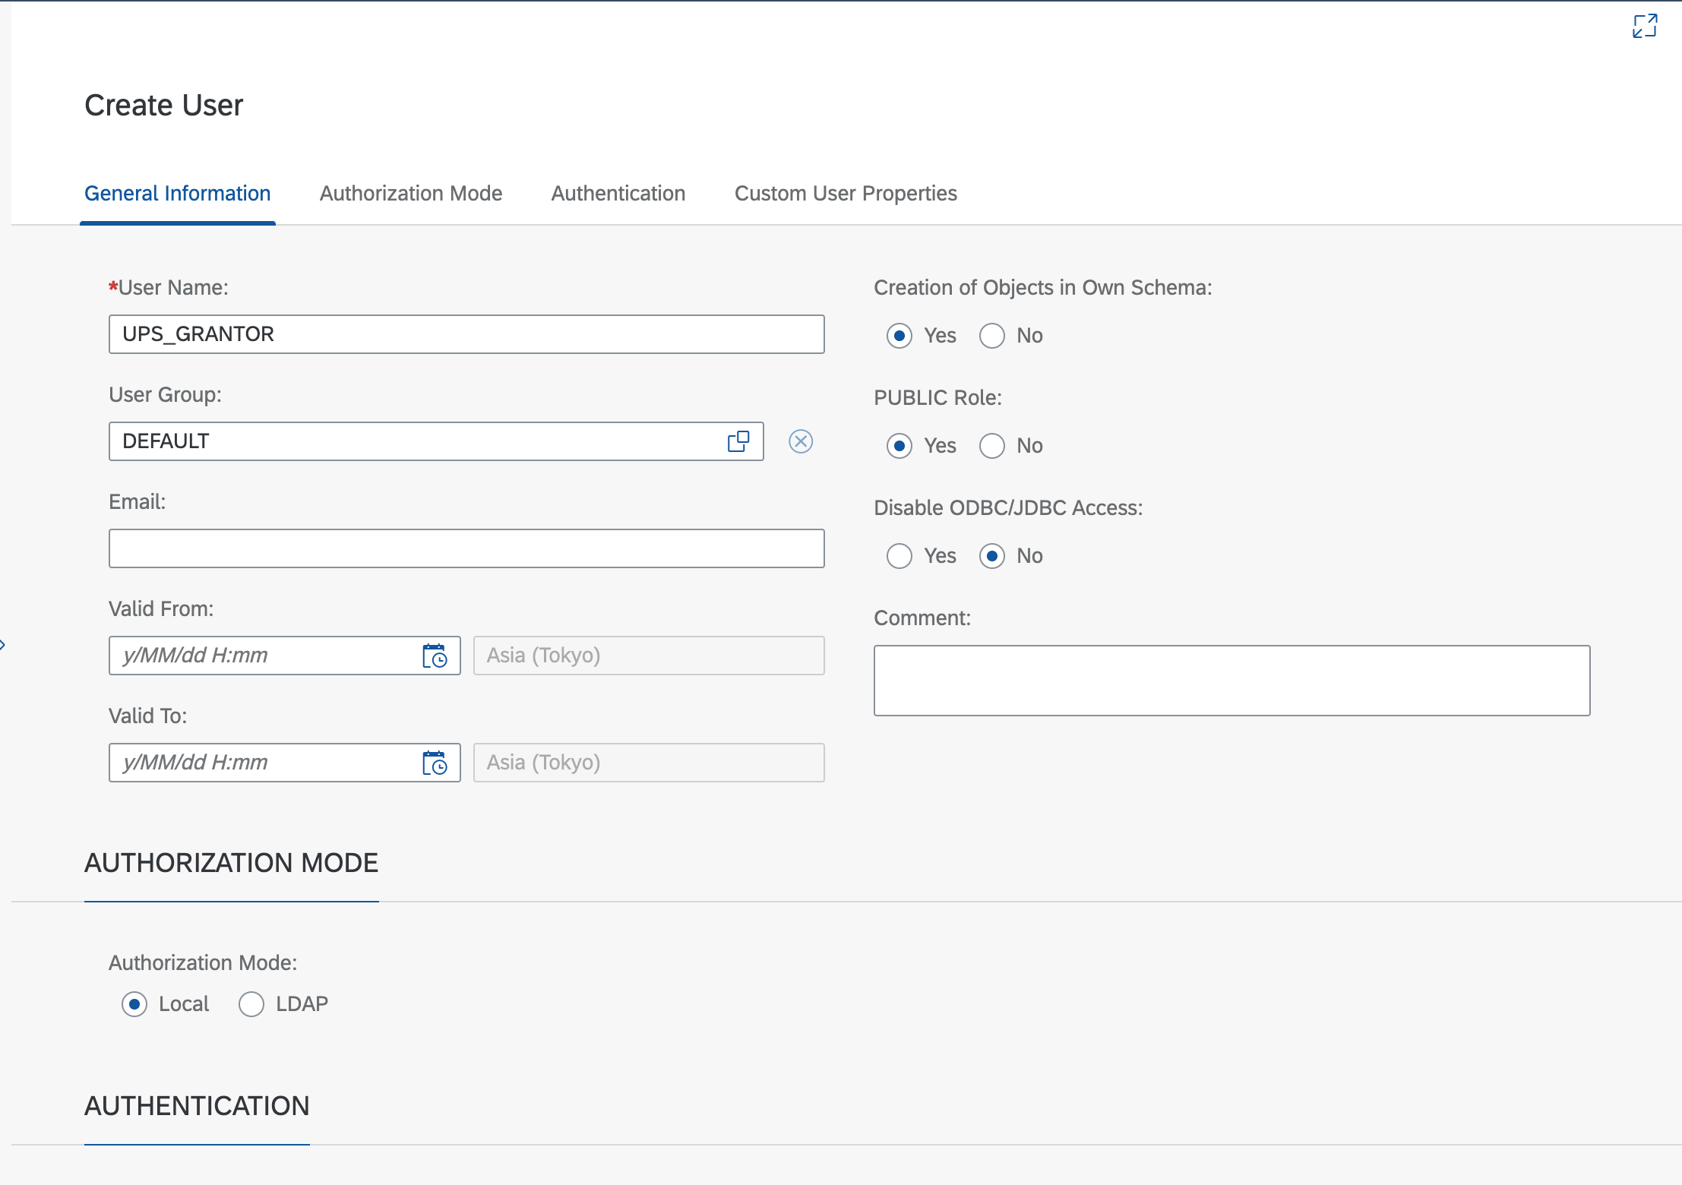Screen dimensions: 1682x1185
Task: Switch to the Authentication tab
Action: click(x=618, y=194)
